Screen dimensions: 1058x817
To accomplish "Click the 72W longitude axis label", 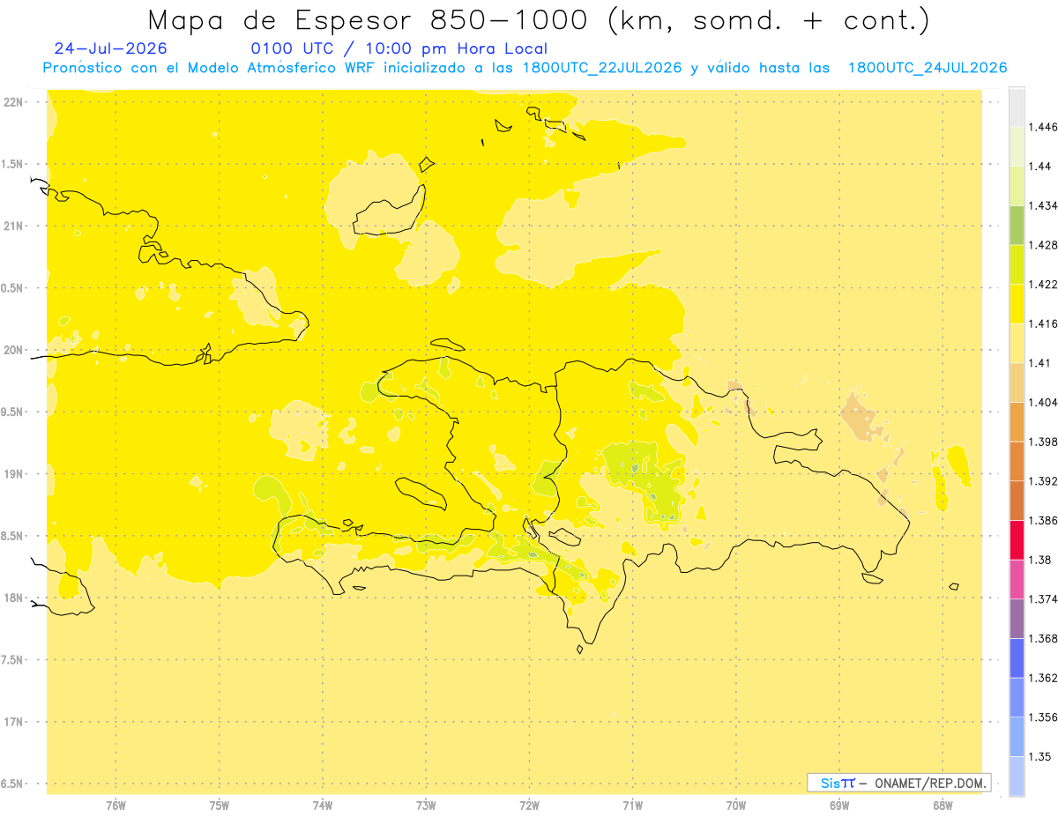I will click(529, 805).
